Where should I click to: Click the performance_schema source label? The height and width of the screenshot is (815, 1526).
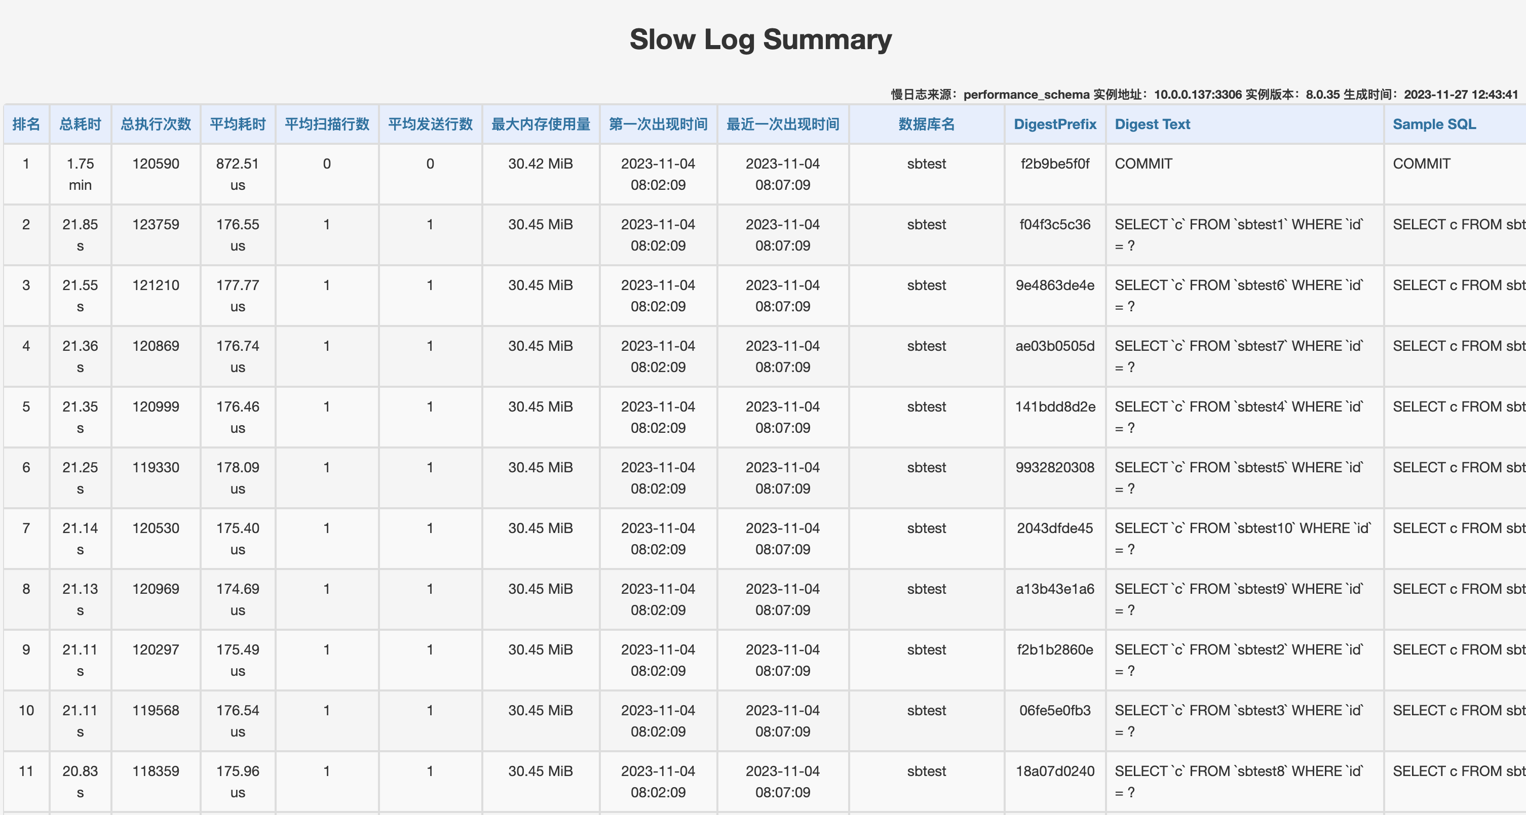point(1026,94)
